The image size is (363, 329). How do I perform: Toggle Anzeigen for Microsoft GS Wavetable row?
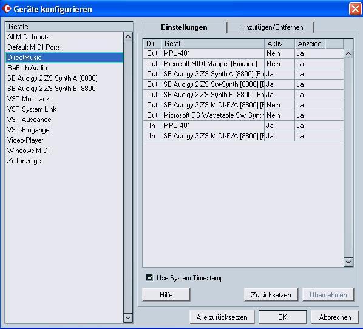(319, 115)
